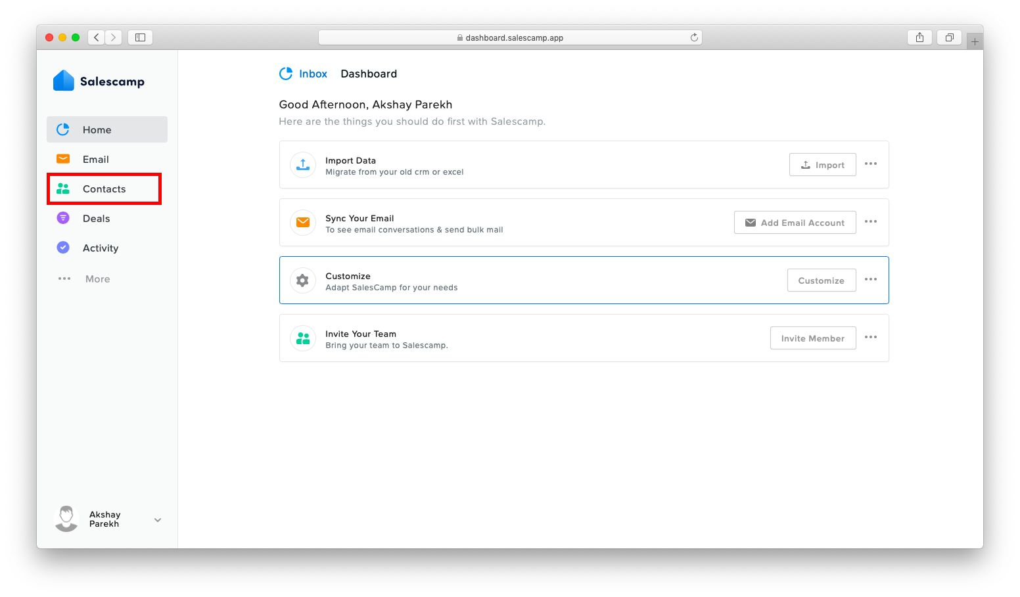This screenshot has width=1020, height=597.
Task: Switch to the Dashboard tab
Action: point(369,74)
